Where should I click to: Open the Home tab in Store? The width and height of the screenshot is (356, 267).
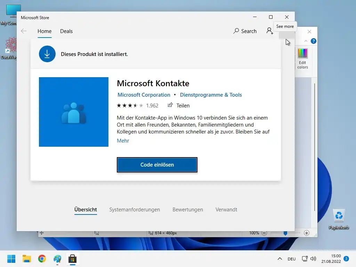(x=44, y=31)
